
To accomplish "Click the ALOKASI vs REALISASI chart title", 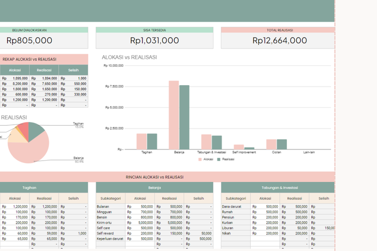I will pos(129,57).
